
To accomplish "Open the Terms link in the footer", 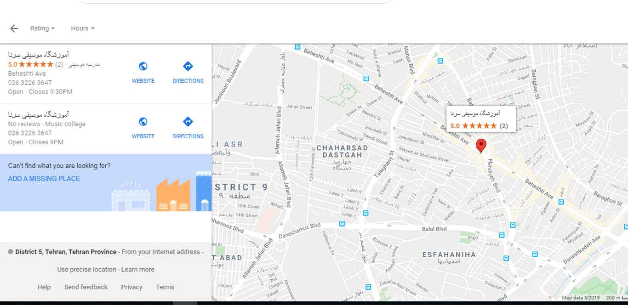I will [165, 287].
